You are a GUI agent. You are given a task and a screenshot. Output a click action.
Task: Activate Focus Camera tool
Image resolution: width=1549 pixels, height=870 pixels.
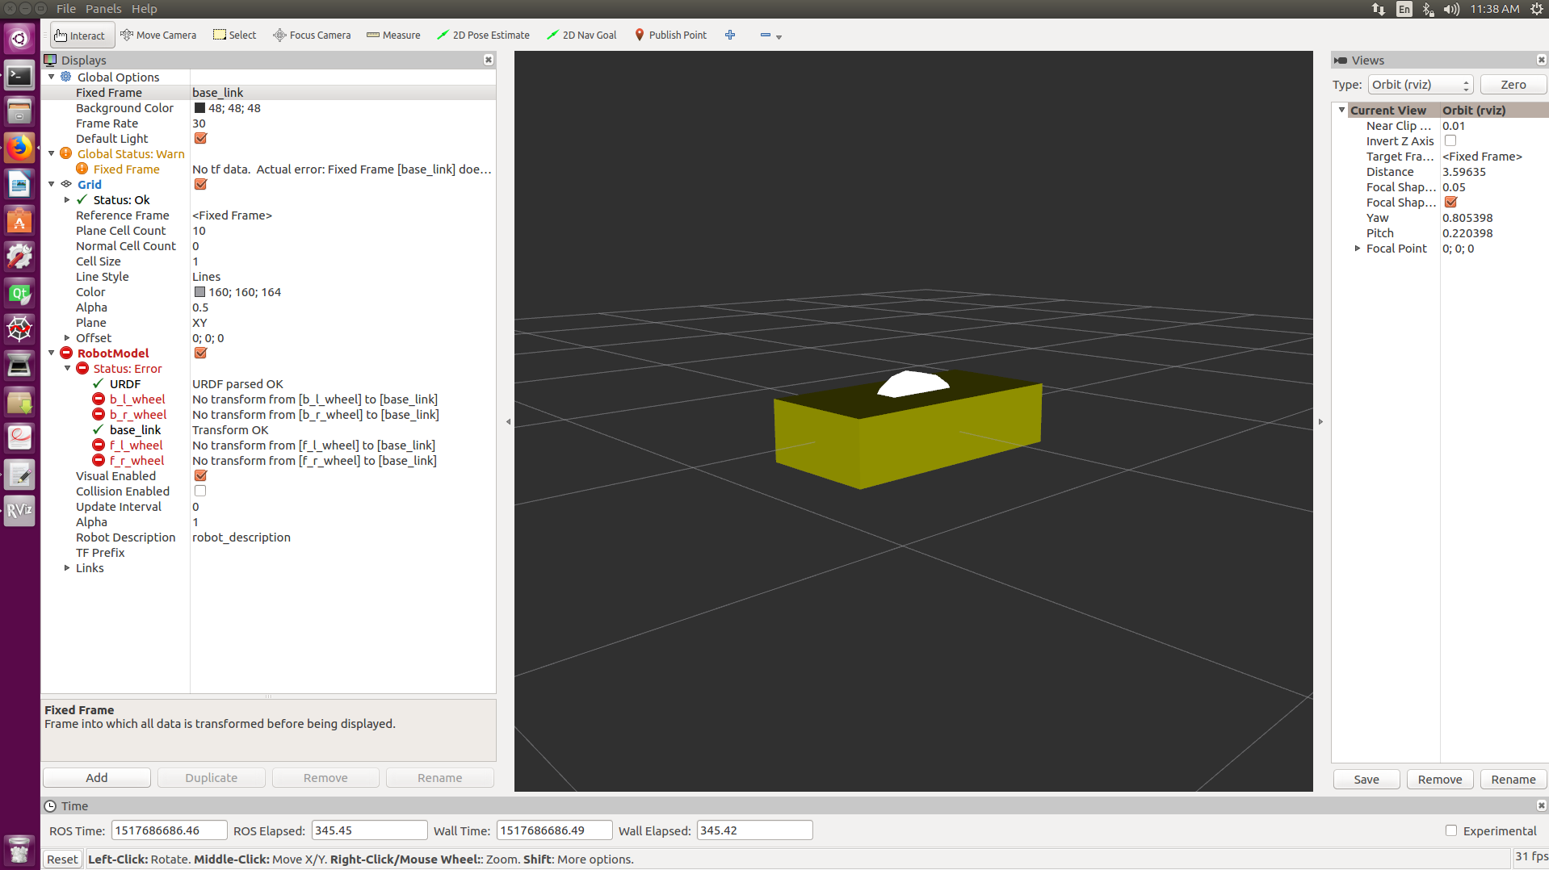click(x=312, y=36)
